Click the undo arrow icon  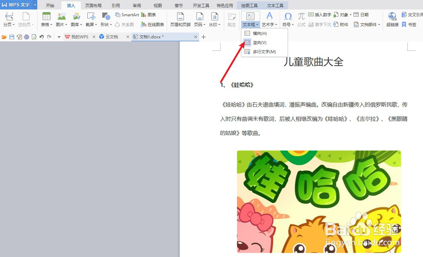point(42,37)
